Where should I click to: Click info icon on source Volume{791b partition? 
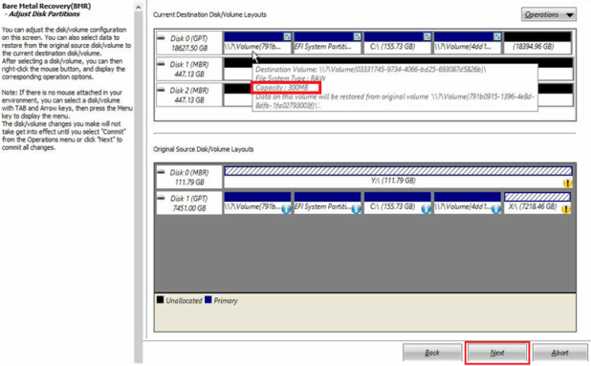286,208
